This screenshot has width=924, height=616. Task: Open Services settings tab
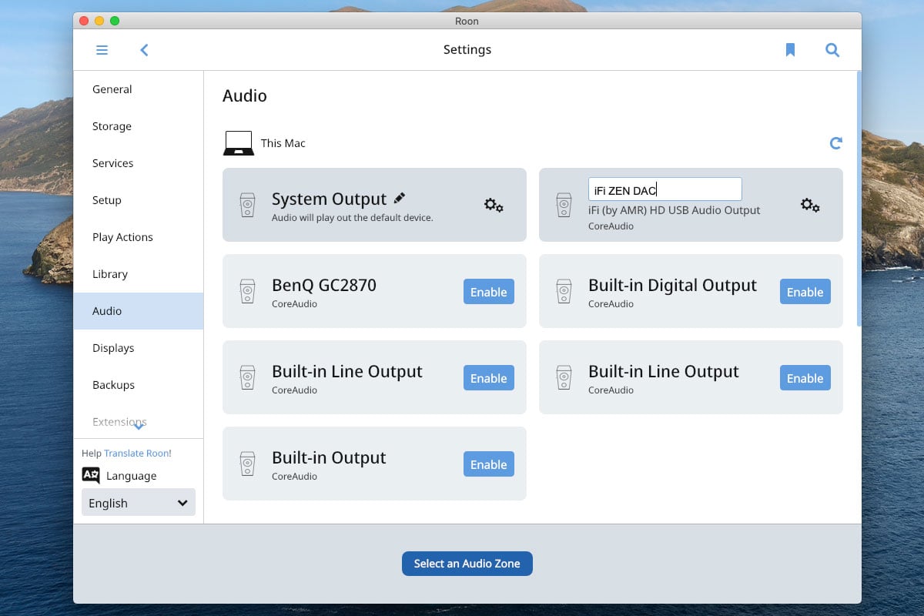click(x=139, y=163)
